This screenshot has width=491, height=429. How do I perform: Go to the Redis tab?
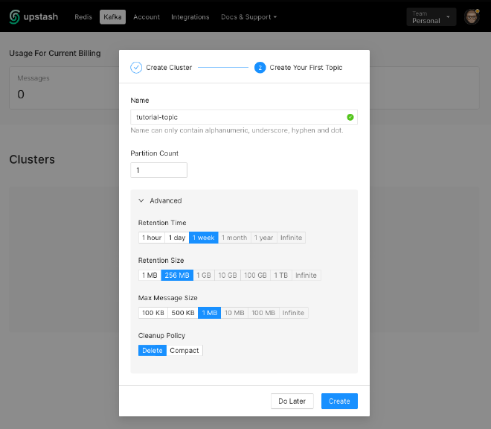tap(84, 16)
